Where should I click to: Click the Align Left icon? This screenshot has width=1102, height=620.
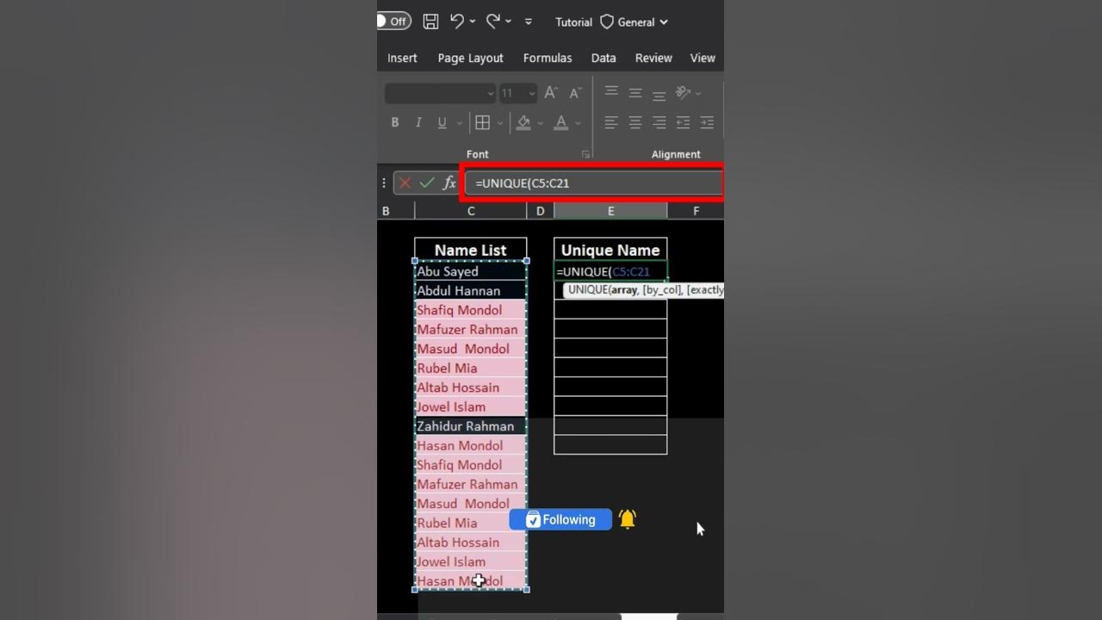click(611, 123)
